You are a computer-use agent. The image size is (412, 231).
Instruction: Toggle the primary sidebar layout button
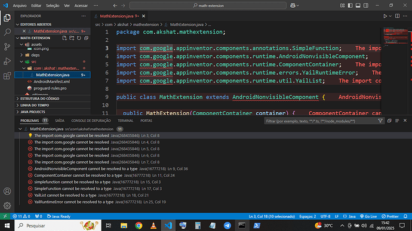pyautogui.click(x=350, y=5)
